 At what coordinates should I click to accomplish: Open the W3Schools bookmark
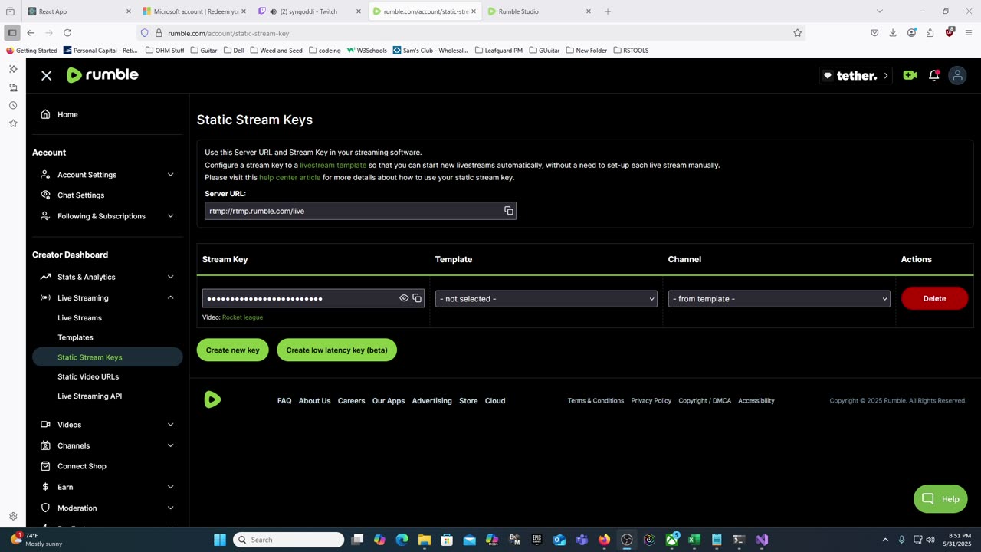click(367, 51)
